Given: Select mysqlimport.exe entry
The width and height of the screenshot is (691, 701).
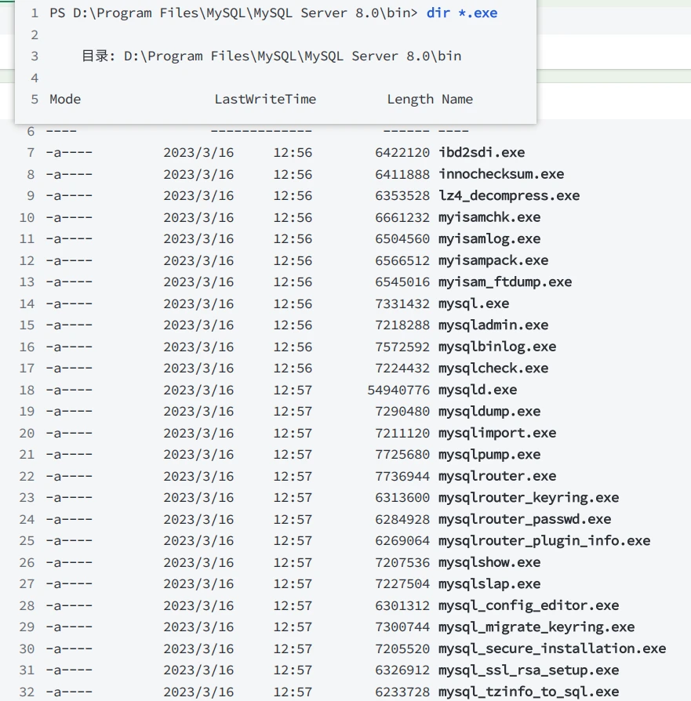Looking at the screenshot, I should (x=497, y=433).
